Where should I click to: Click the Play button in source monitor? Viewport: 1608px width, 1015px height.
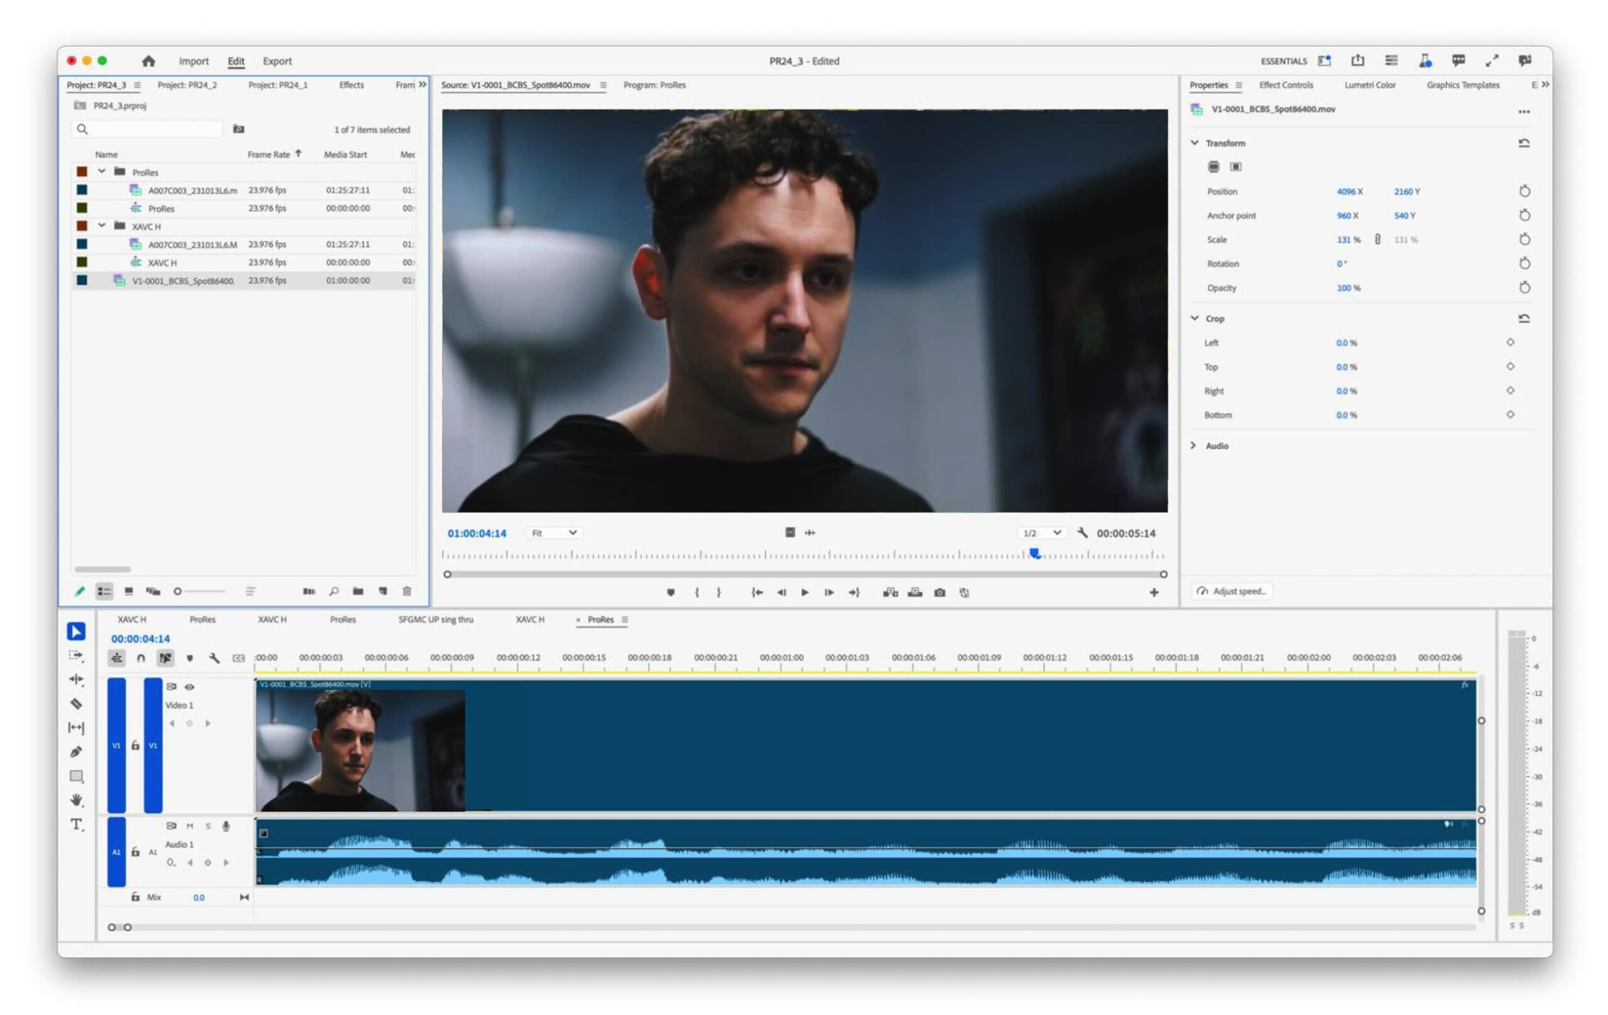[x=805, y=593]
